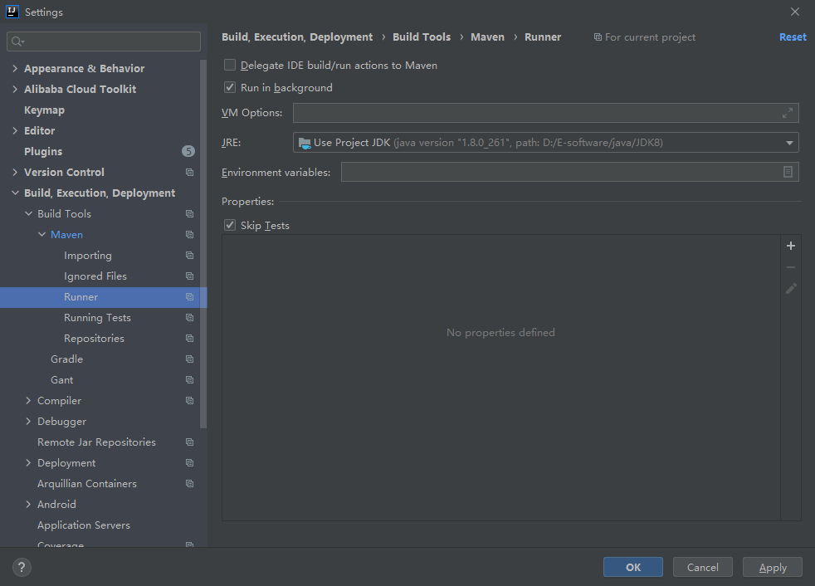Click the search magnifier icon

(17, 42)
